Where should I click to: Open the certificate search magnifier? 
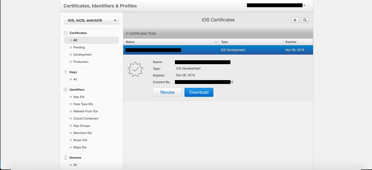point(305,20)
